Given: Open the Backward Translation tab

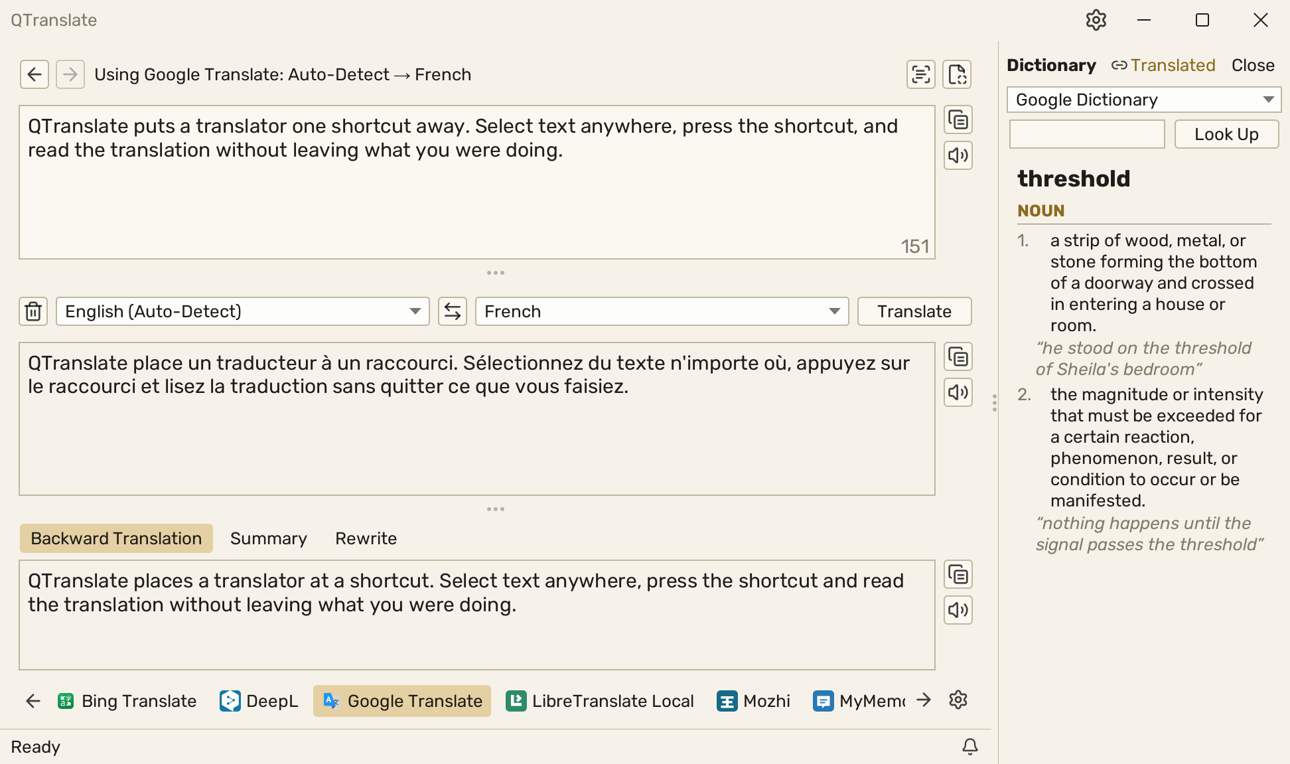Looking at the screenshot, I should pos(116,538).
